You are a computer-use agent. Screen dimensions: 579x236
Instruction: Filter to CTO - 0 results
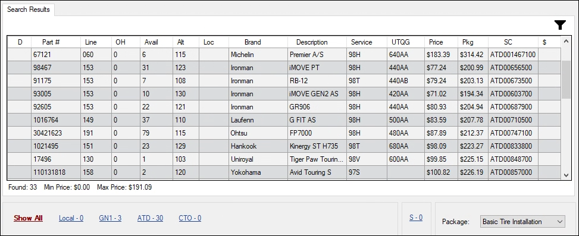190,218
